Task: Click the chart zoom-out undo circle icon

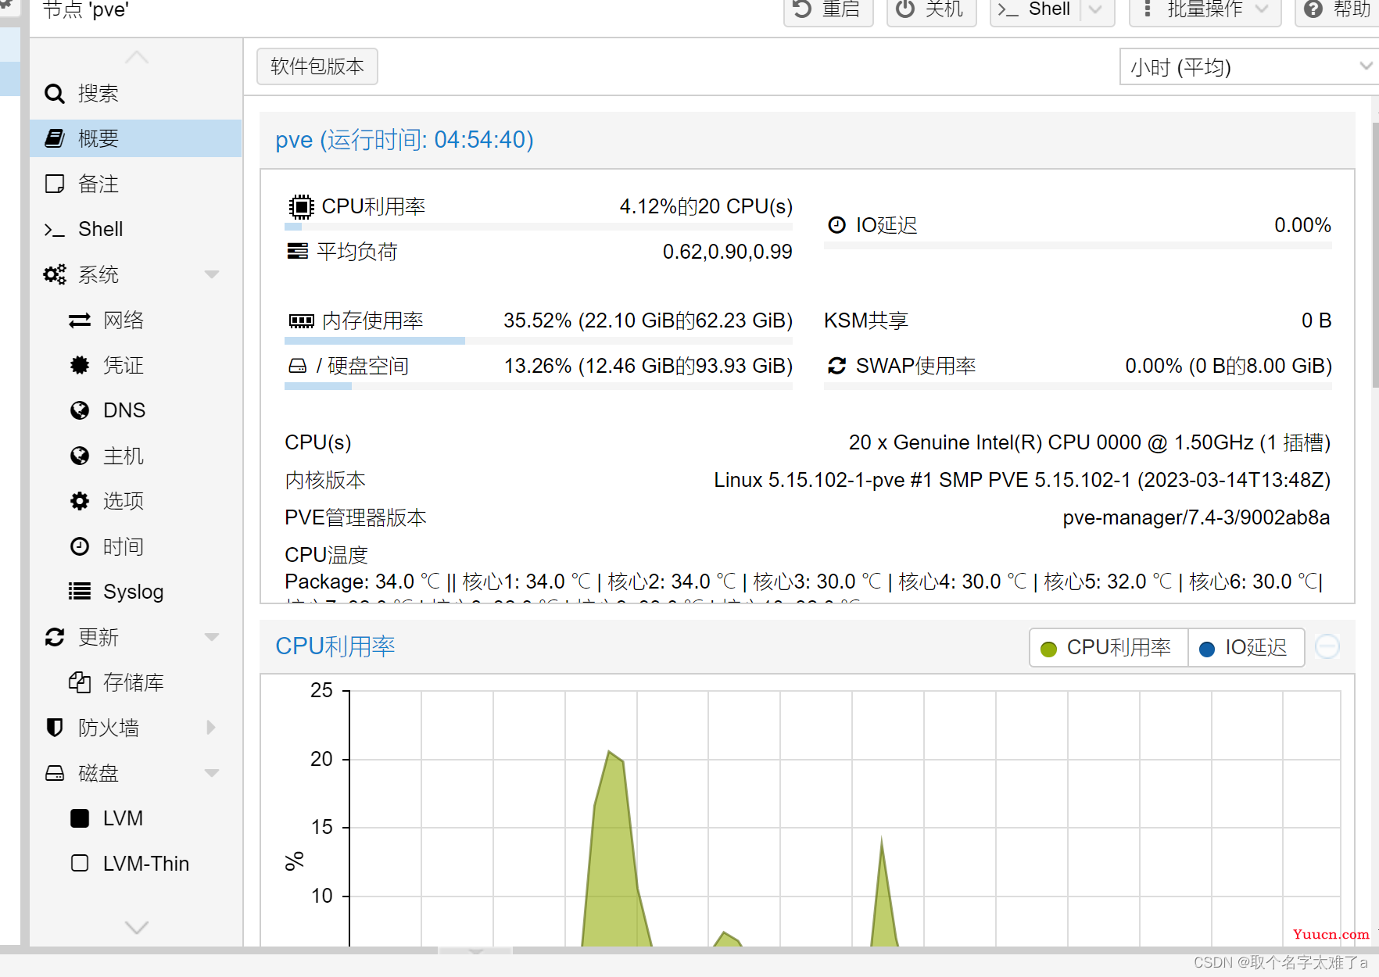Action: (x=1327, y=646)
